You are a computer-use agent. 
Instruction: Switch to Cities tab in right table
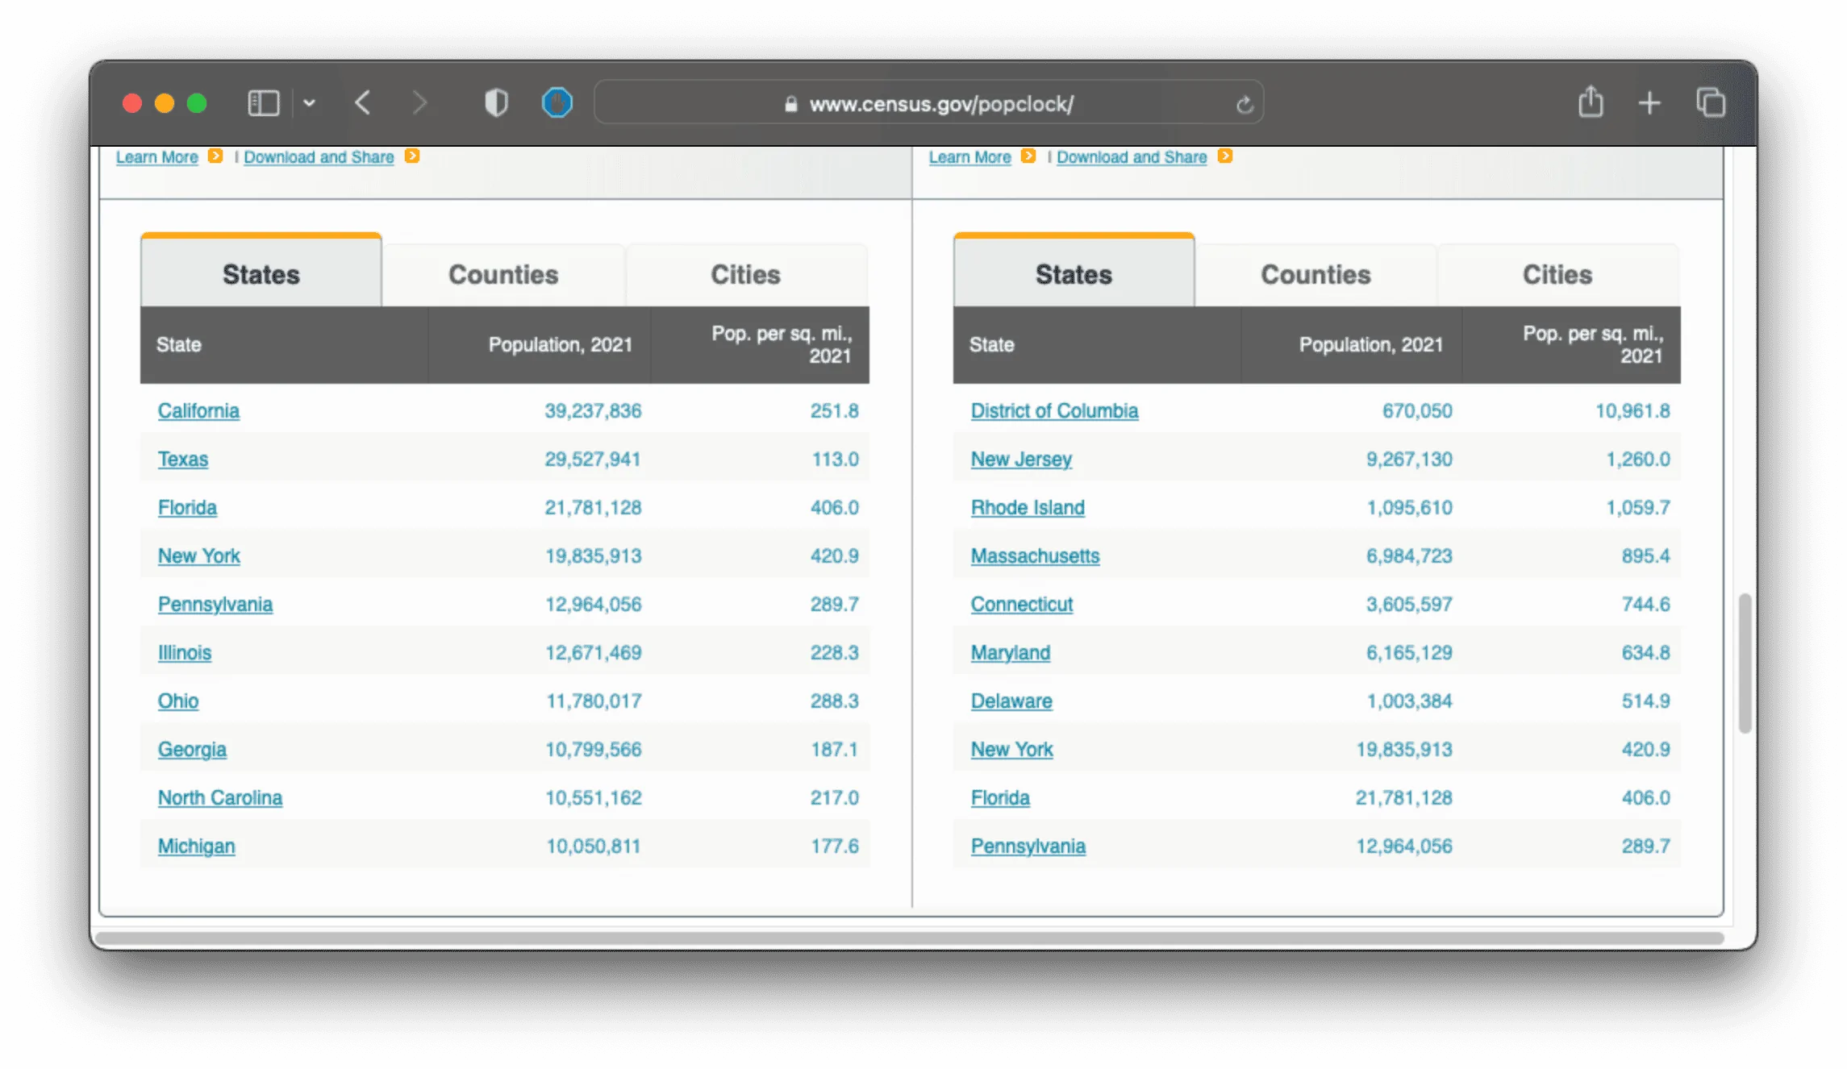[1557, 275]
